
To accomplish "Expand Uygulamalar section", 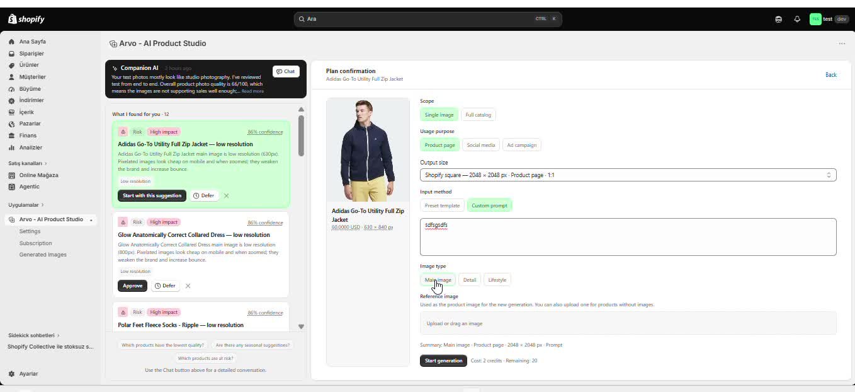I will tap(26, 205).
